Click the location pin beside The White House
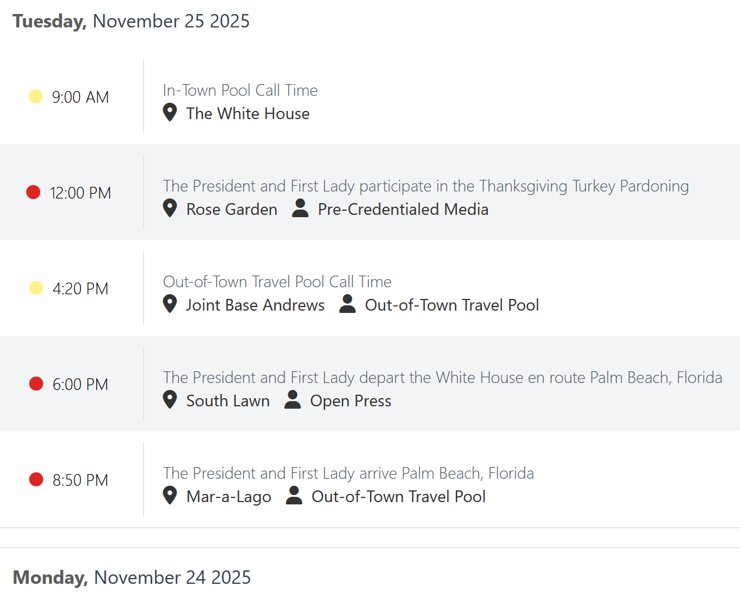The width and height of the screenshot is (740, 599). pyautogui.click(x=170, y=112)
